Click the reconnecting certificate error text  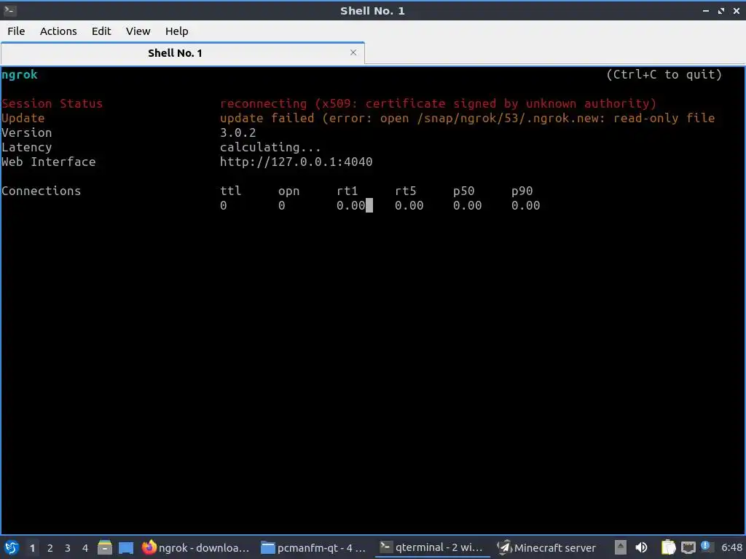coord(438,103)
